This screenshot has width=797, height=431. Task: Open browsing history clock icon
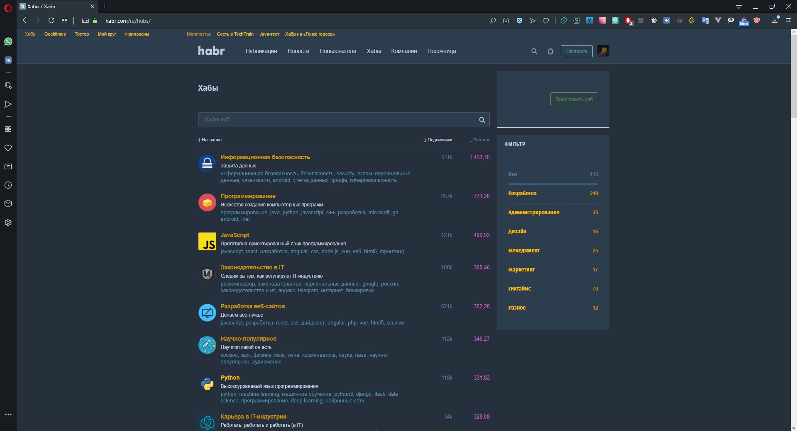click(8, 185)
